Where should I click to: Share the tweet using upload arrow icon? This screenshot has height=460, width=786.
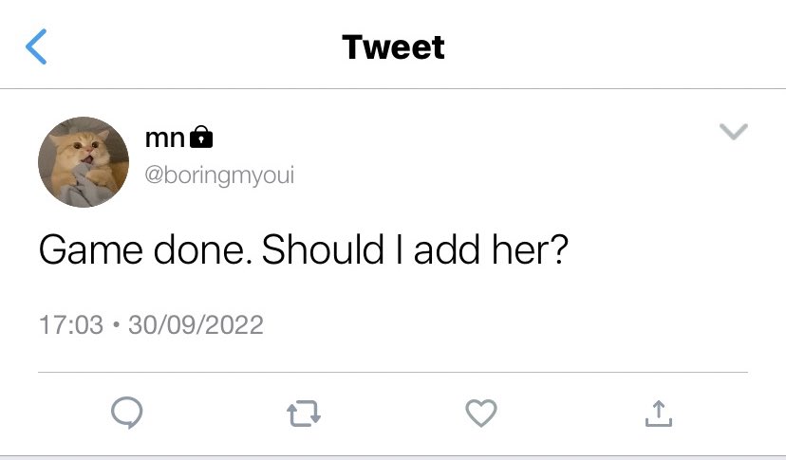point(659,414)
